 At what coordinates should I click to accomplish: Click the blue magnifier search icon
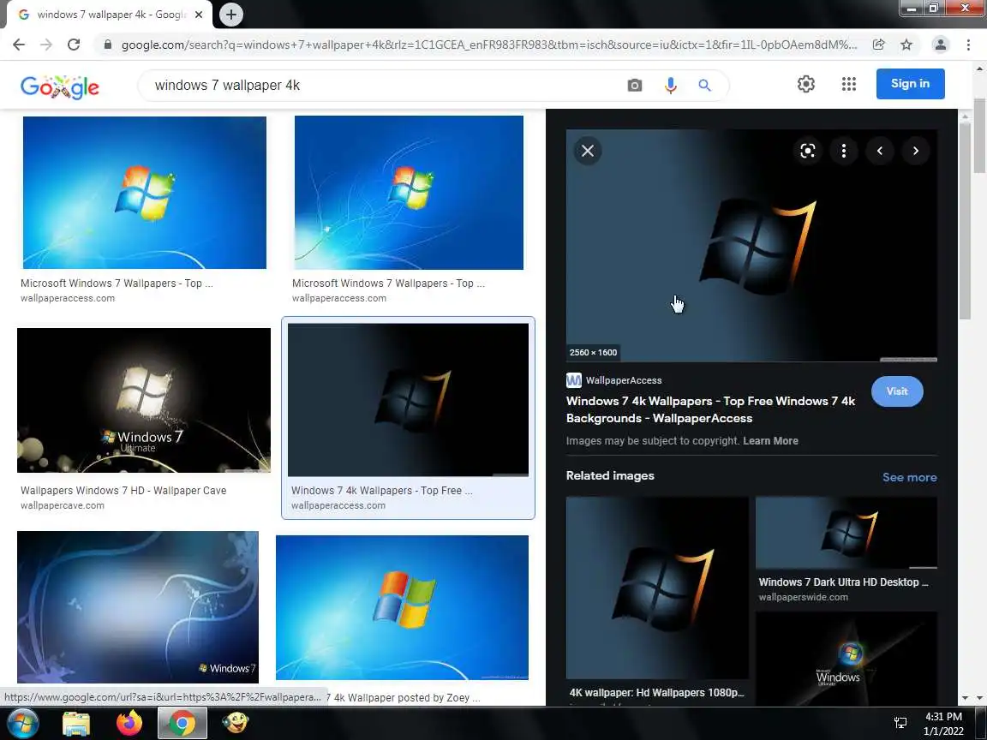pos(704,85)
